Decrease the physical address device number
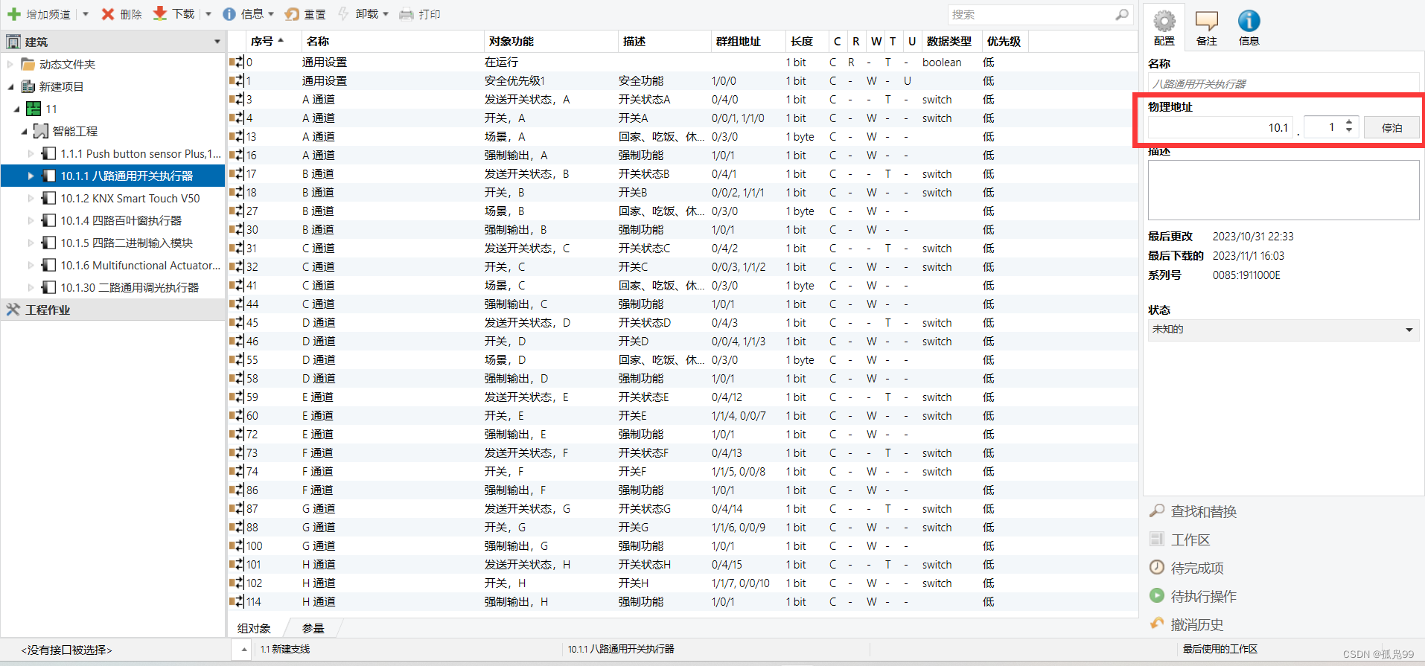Screen dimensions: 1425x666 [x=1350, y=131]
